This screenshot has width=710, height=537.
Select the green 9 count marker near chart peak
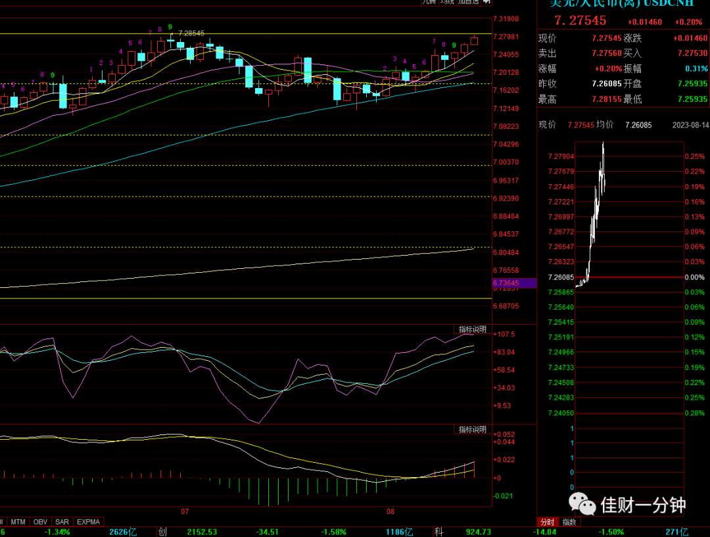coord(170,27)
